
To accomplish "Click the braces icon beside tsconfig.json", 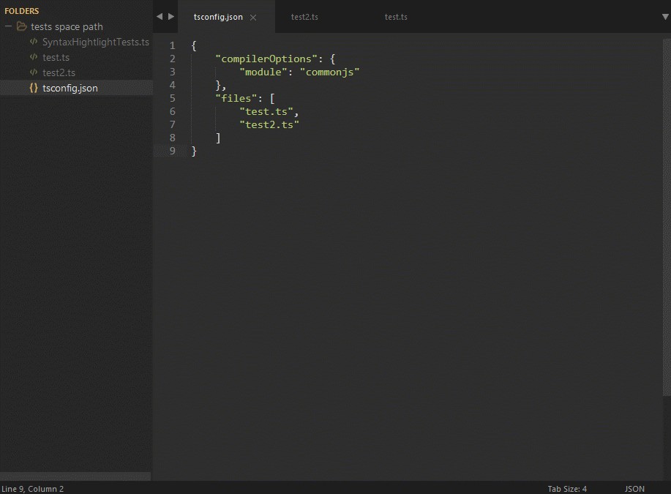I will [34, 88].
